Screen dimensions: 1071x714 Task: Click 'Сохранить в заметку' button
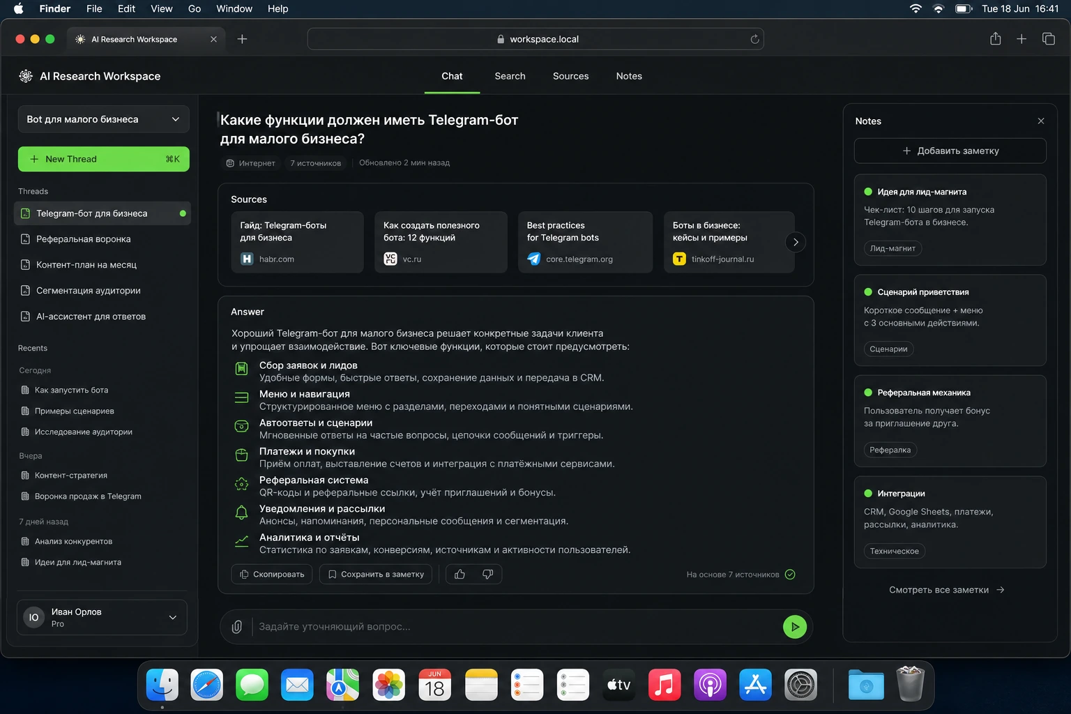[376, 574]
